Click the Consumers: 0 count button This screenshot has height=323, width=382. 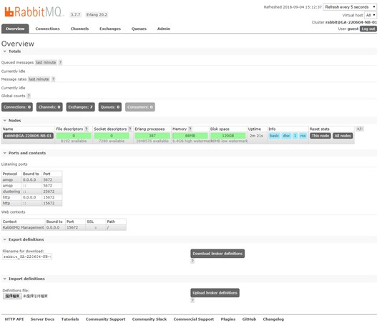coord(140,107)
